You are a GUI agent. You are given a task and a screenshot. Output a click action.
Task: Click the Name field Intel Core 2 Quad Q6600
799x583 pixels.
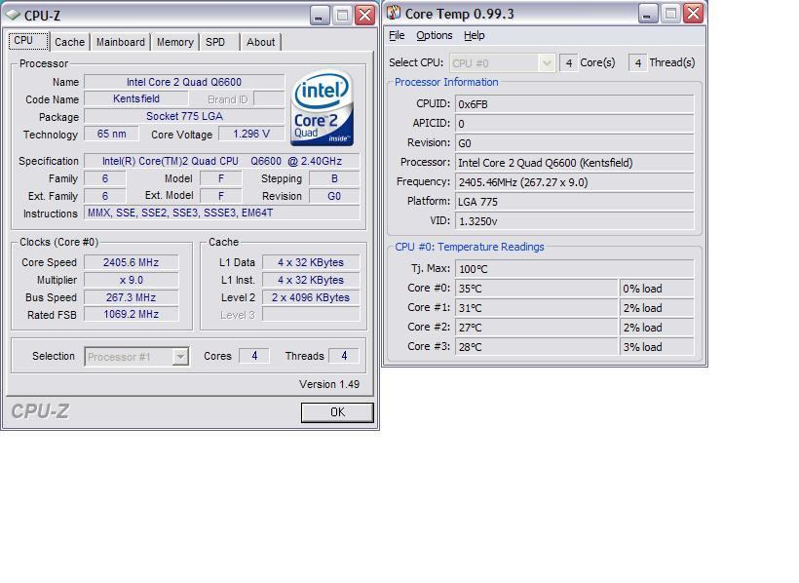pos(184,82)
